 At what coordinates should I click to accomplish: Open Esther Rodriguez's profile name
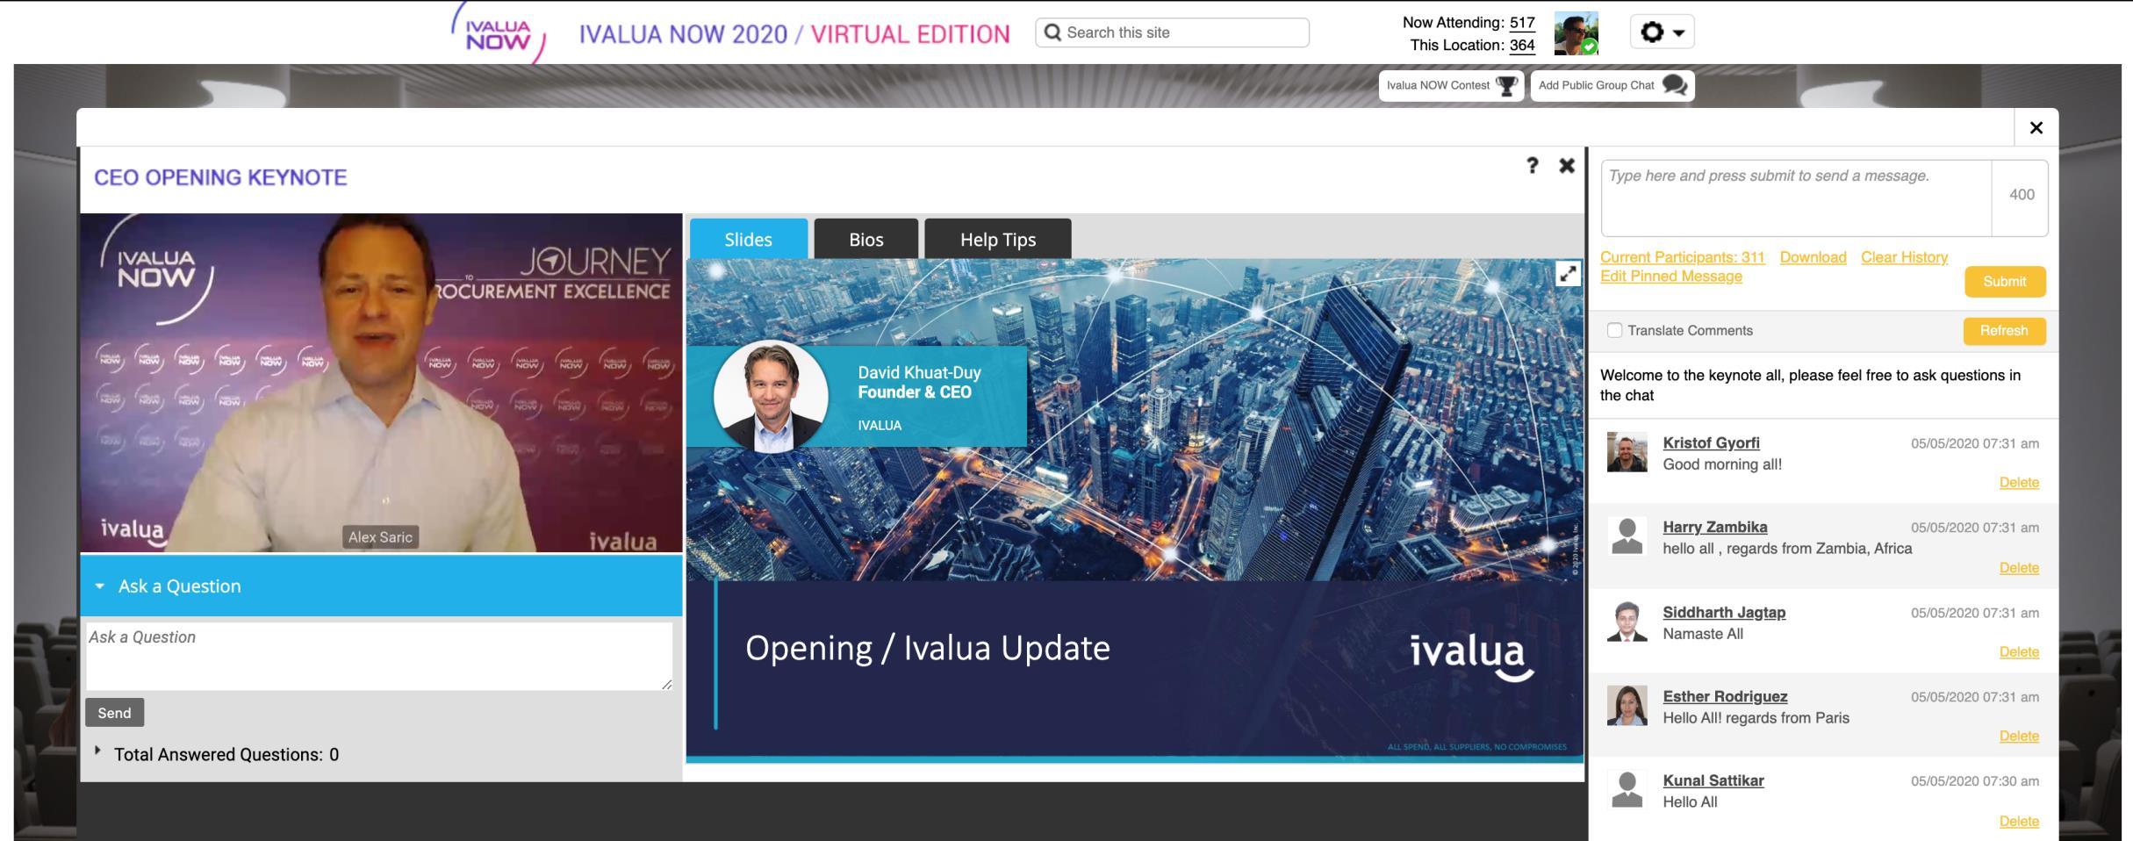click(1725, 696)
